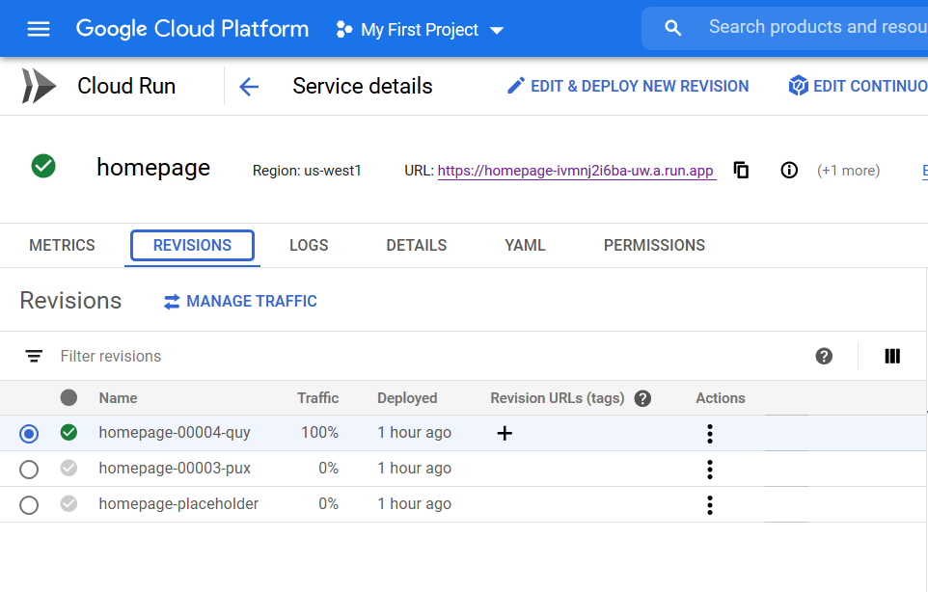928x592 pixels.
Task: Go back with the left arrow
Action: 249,87
